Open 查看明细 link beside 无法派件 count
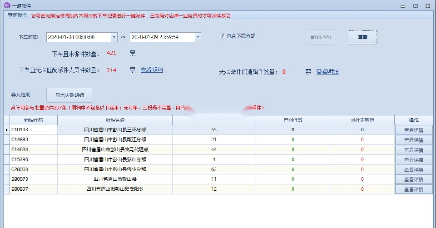The height and width of the screenshot is (228, 436). click(x=327, y=72)
